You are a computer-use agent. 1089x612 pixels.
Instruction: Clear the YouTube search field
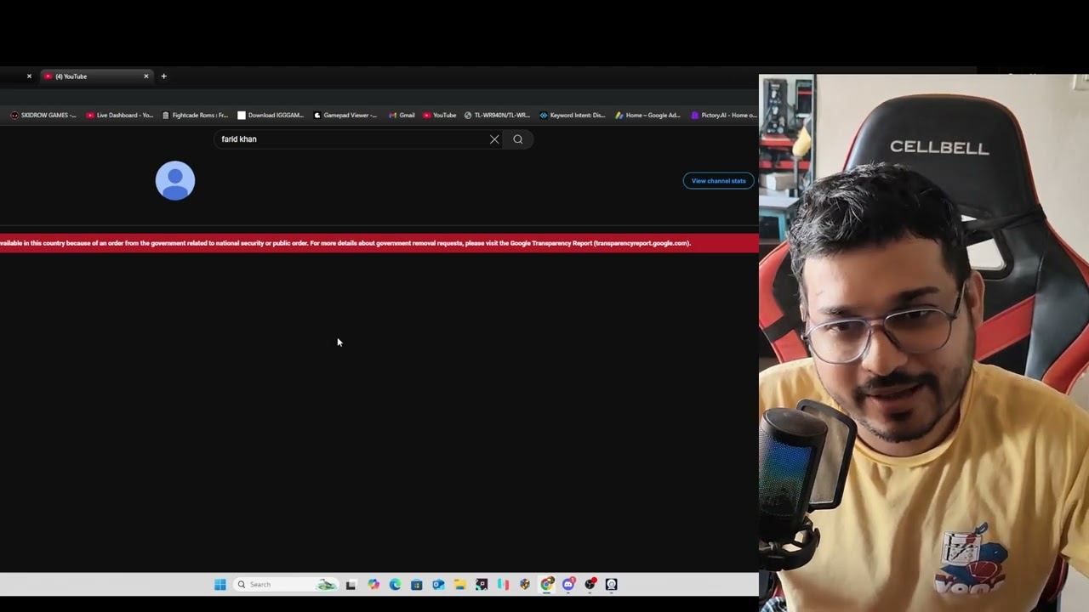pyautogui.click(x=494, y=139)
